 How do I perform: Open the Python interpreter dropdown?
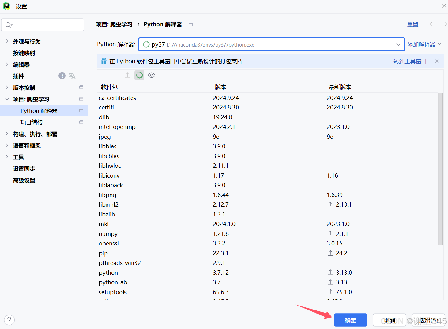398,45
